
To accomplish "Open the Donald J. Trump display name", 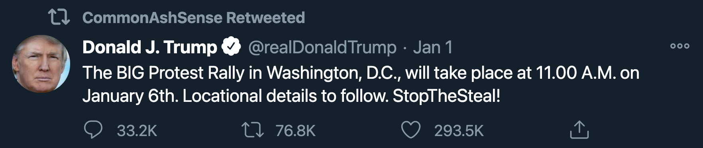I will (149, 47).
